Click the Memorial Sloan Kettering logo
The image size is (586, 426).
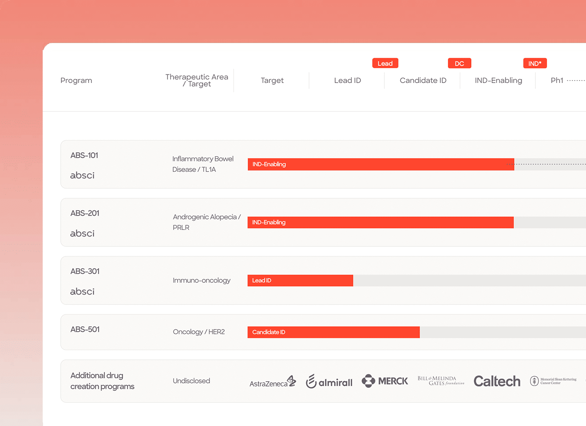click(x=553, y=381)
